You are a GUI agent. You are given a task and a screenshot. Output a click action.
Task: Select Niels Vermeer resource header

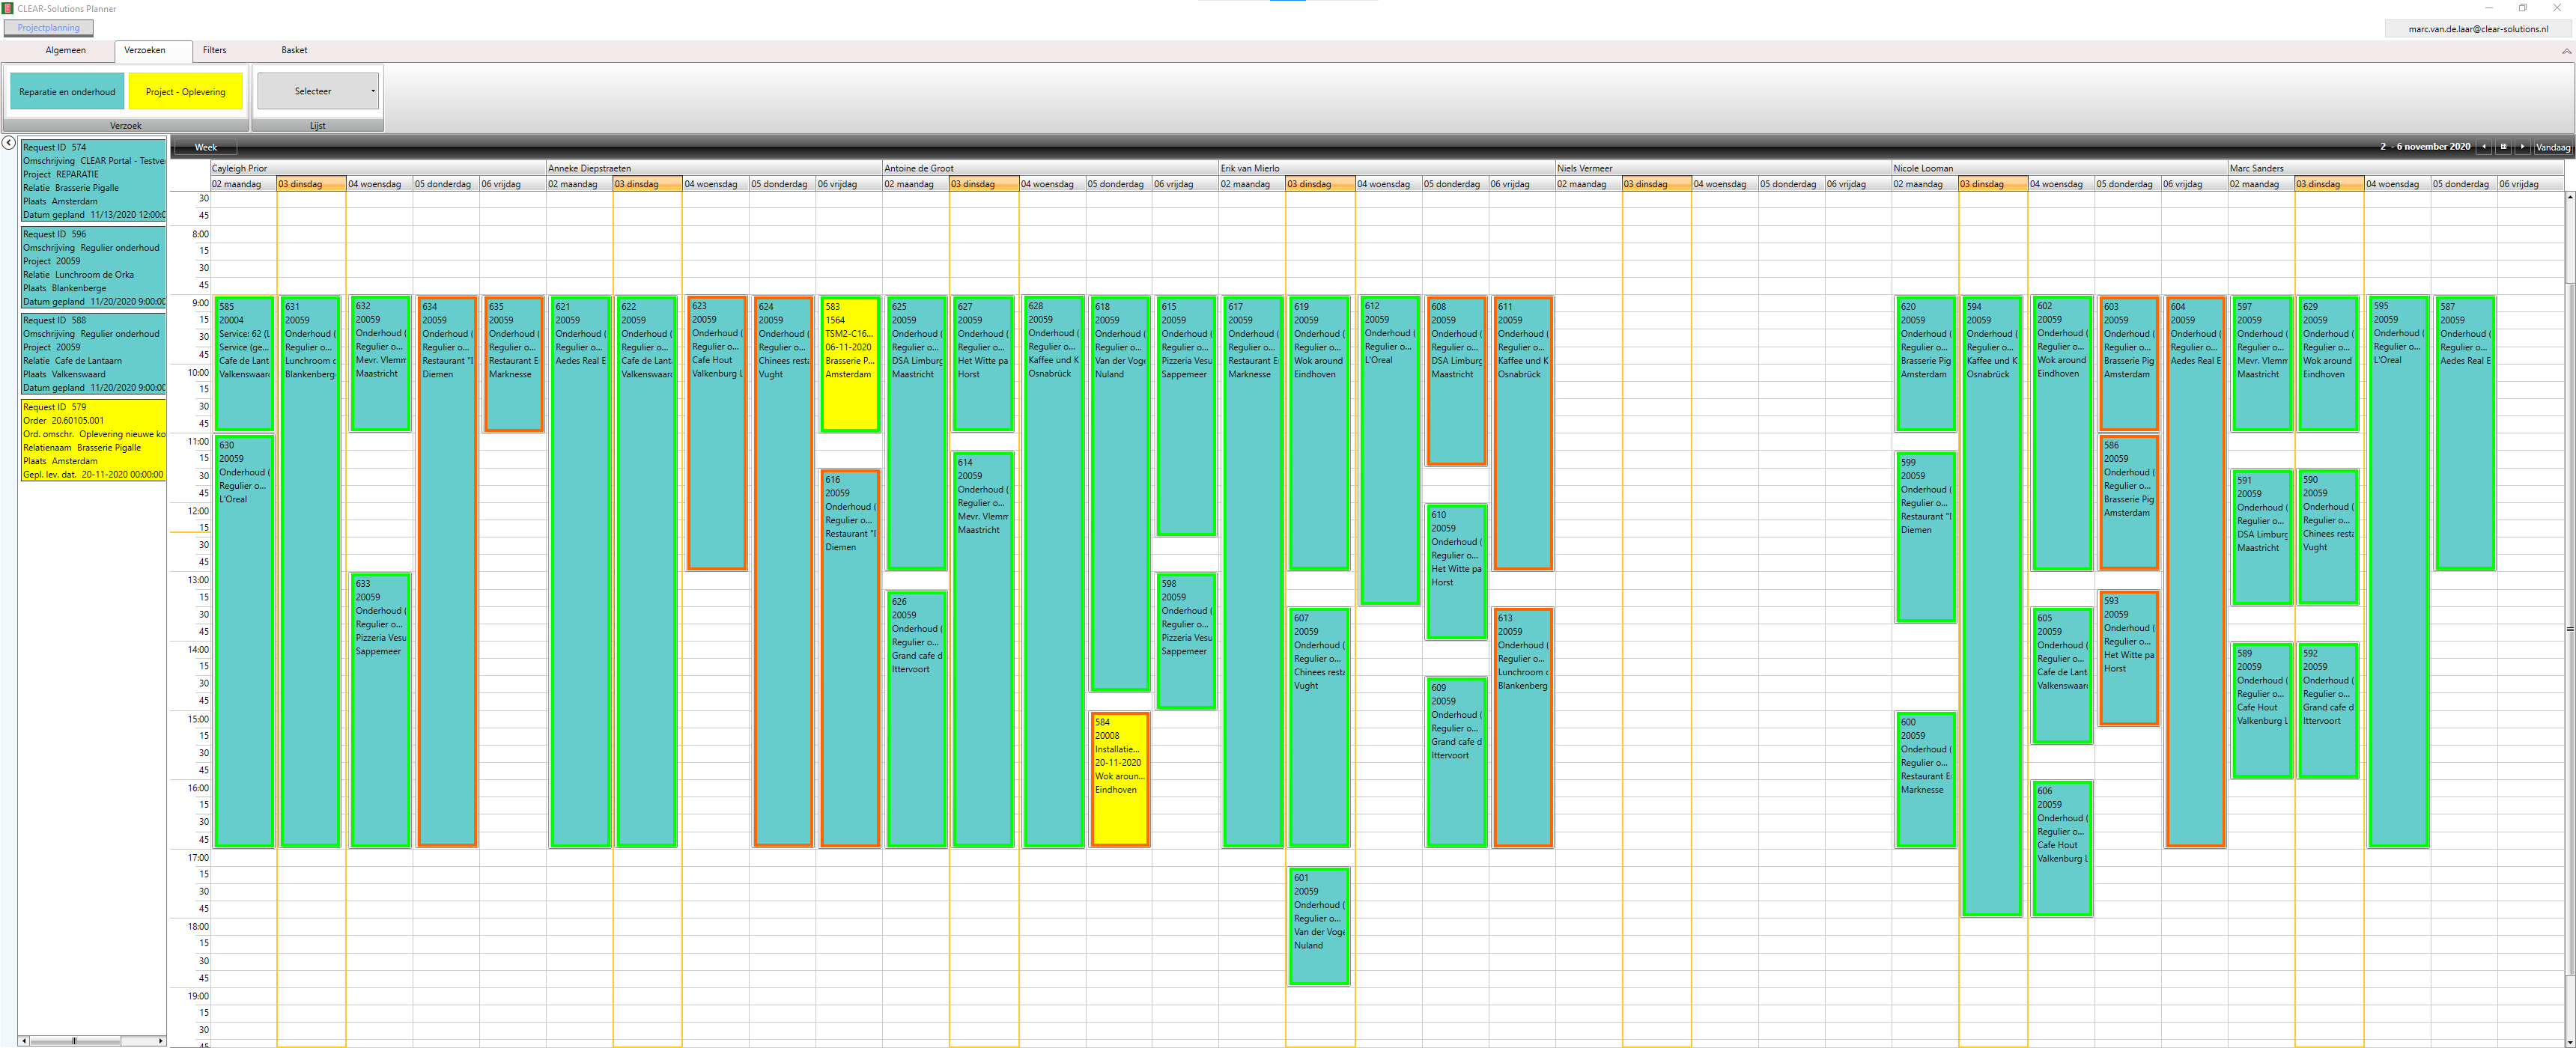pyautogui.click(x=1723, y=168)
